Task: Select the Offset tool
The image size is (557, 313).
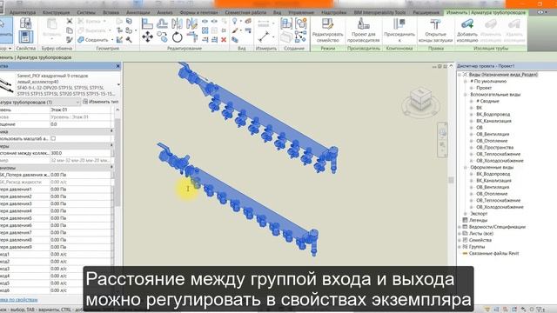Action: 163,23
